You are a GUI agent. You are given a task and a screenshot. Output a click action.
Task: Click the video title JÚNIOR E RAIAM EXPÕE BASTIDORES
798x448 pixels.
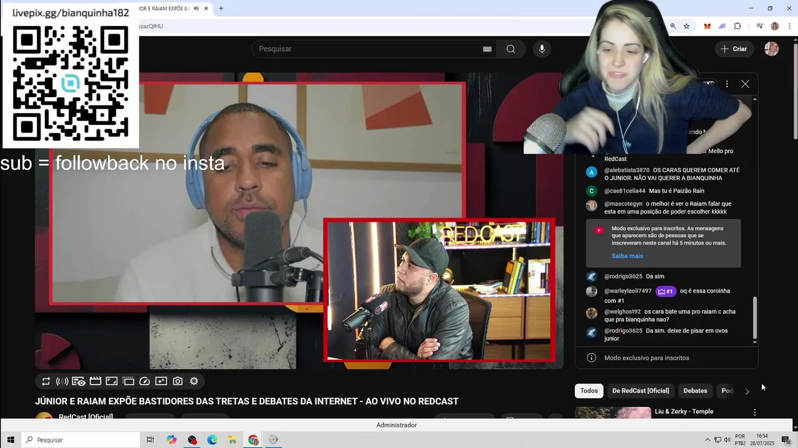[x=246, y=401]
